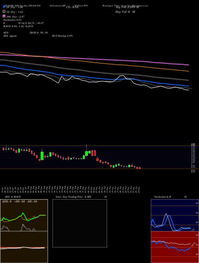Click the 'SI 14/3: 60.72 / 48.37' RSI reading
Viewport: 199px width, 263px height.
pyautogui.click(x=31, y=23)
